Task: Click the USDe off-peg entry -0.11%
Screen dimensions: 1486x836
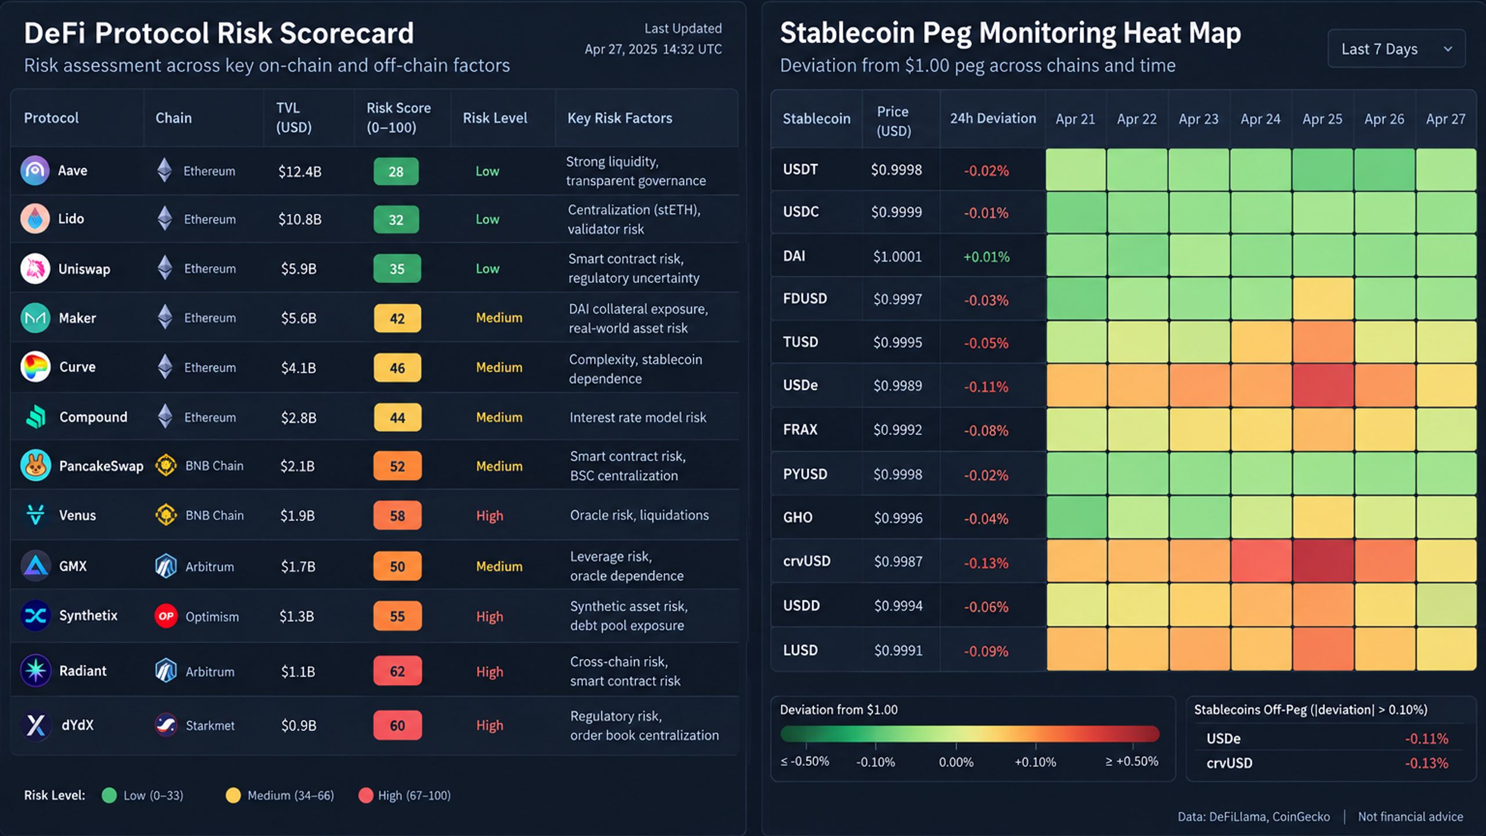Action: point(1327,738)
